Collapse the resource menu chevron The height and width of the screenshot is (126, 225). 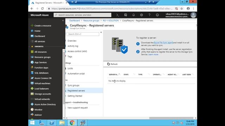(101, 33)
